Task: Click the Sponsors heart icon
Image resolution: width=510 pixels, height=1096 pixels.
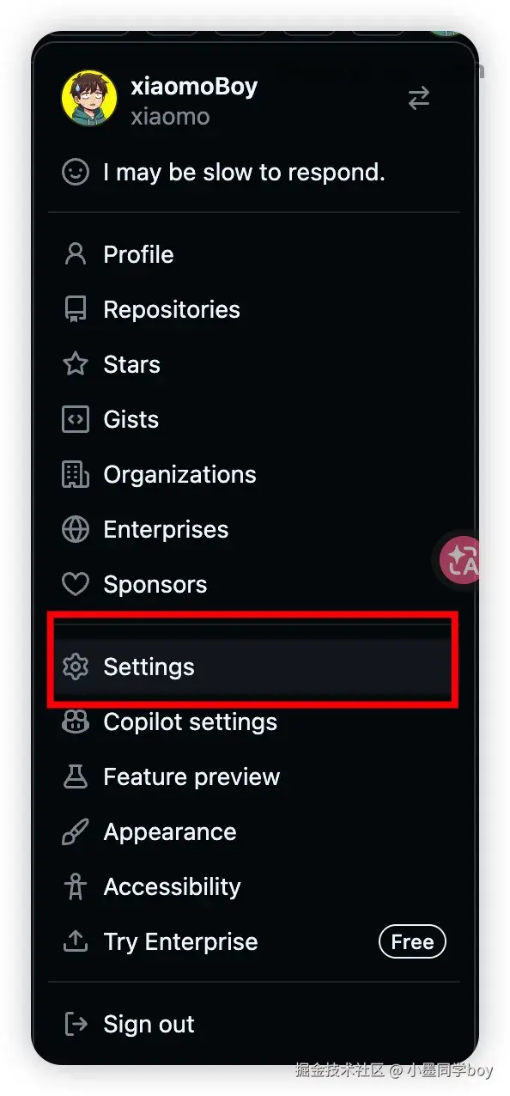Action: 76,585
